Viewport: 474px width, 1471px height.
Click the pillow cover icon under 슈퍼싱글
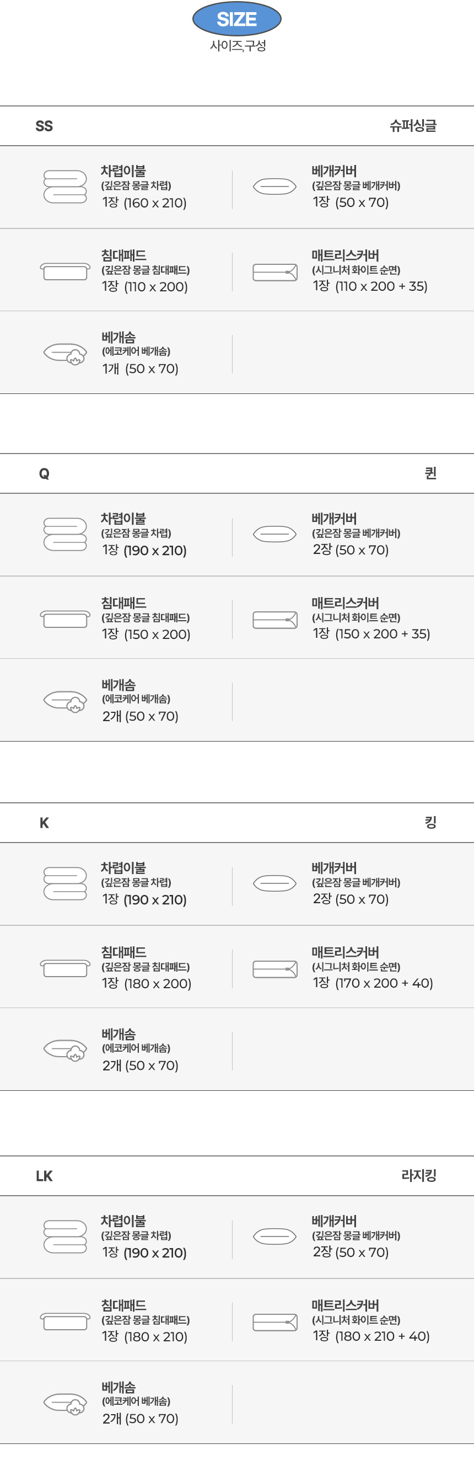(x=274, y=186)
